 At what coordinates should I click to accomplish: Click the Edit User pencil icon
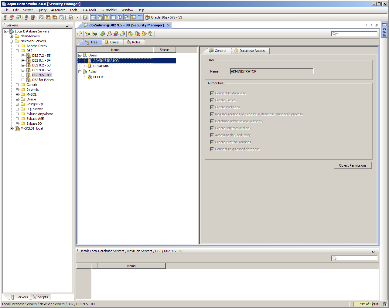coord(109,34)
